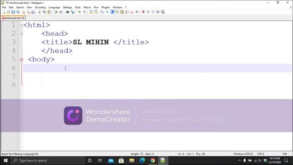This screenshot has width=293, height=165.
Task: Toggle the highlighted Indent guide icon
Action: [112, 12]
